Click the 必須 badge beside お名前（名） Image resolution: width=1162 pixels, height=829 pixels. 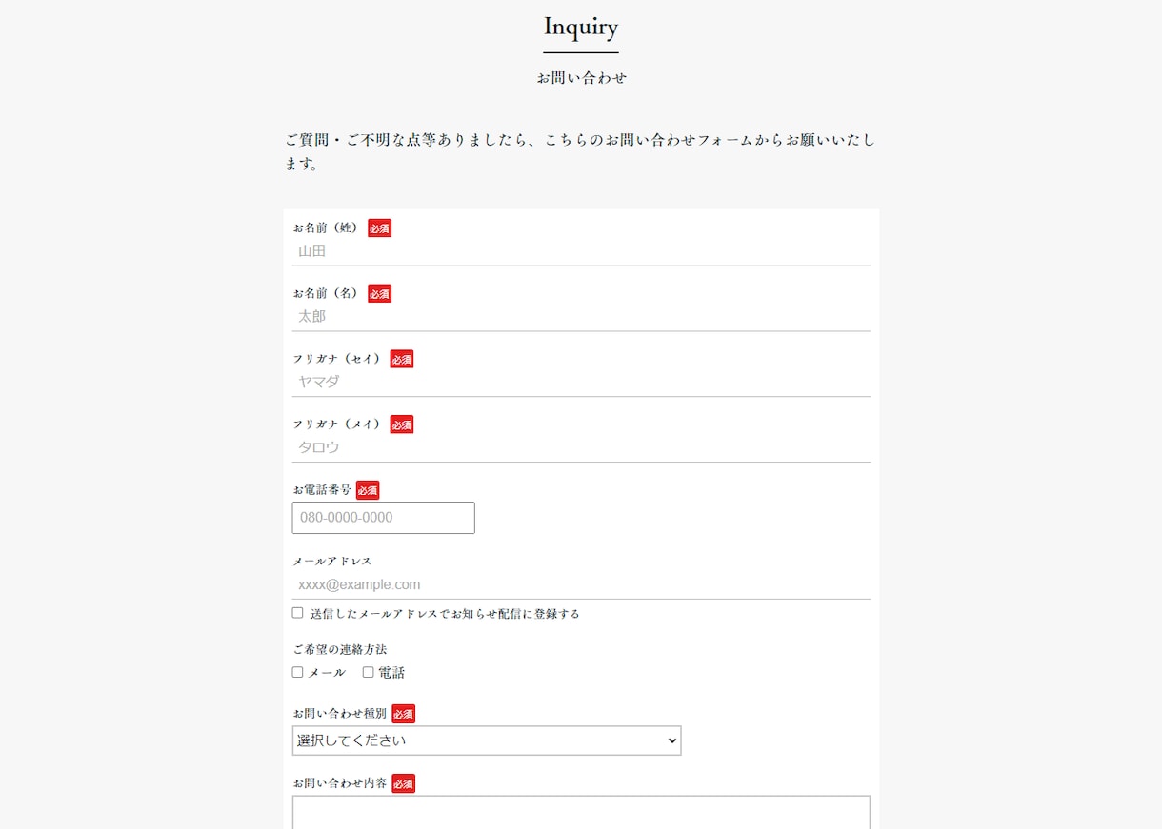380,294
